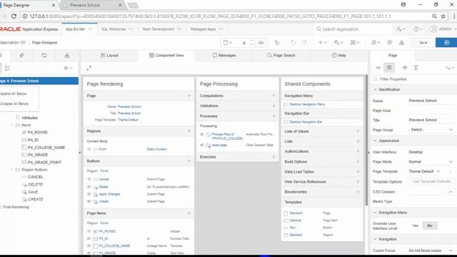
Task: Open the Page Search tab
Action: pos(281,56)
